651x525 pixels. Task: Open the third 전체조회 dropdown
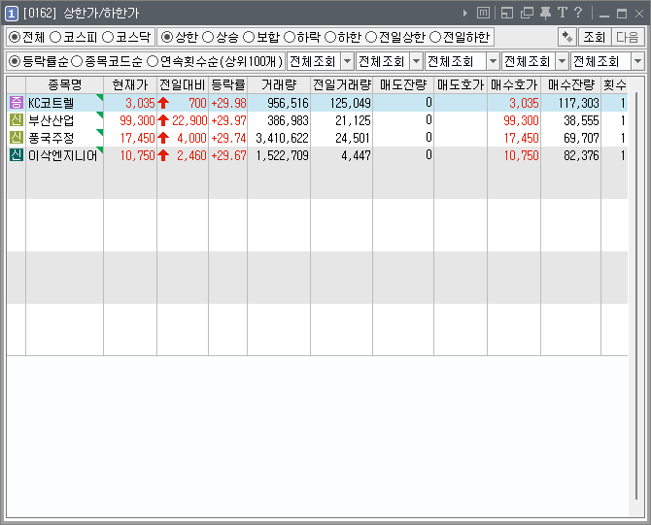463,62
